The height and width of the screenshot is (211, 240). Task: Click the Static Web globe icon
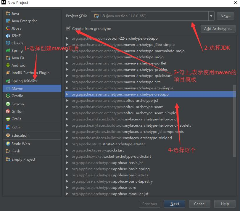(8, 144)
